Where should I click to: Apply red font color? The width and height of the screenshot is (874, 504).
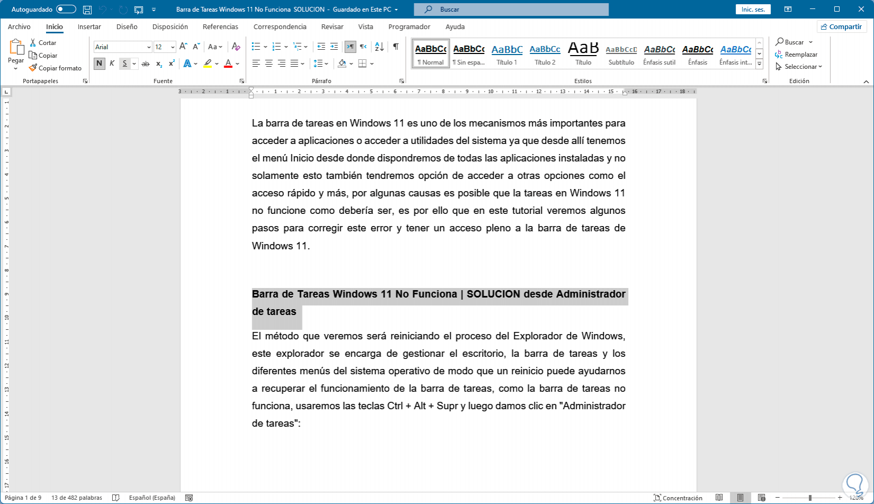228,64
